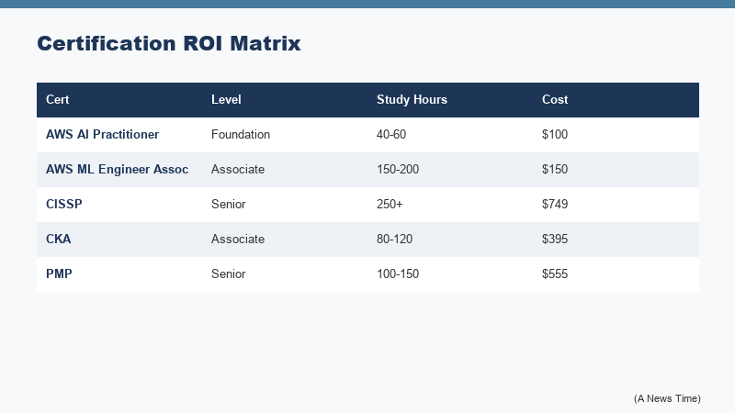Click the Cost column header

[x=555, y=100]
